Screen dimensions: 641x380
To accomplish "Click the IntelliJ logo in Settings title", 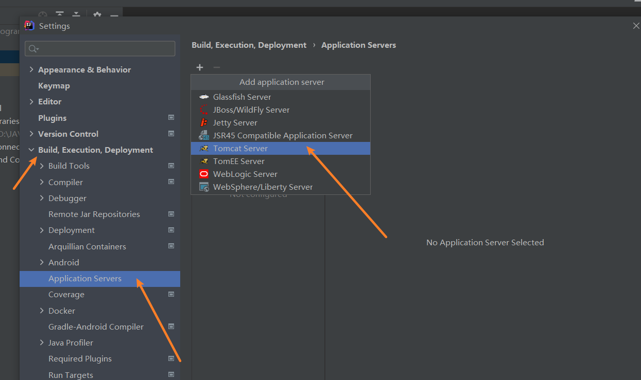I will point(30,26).
